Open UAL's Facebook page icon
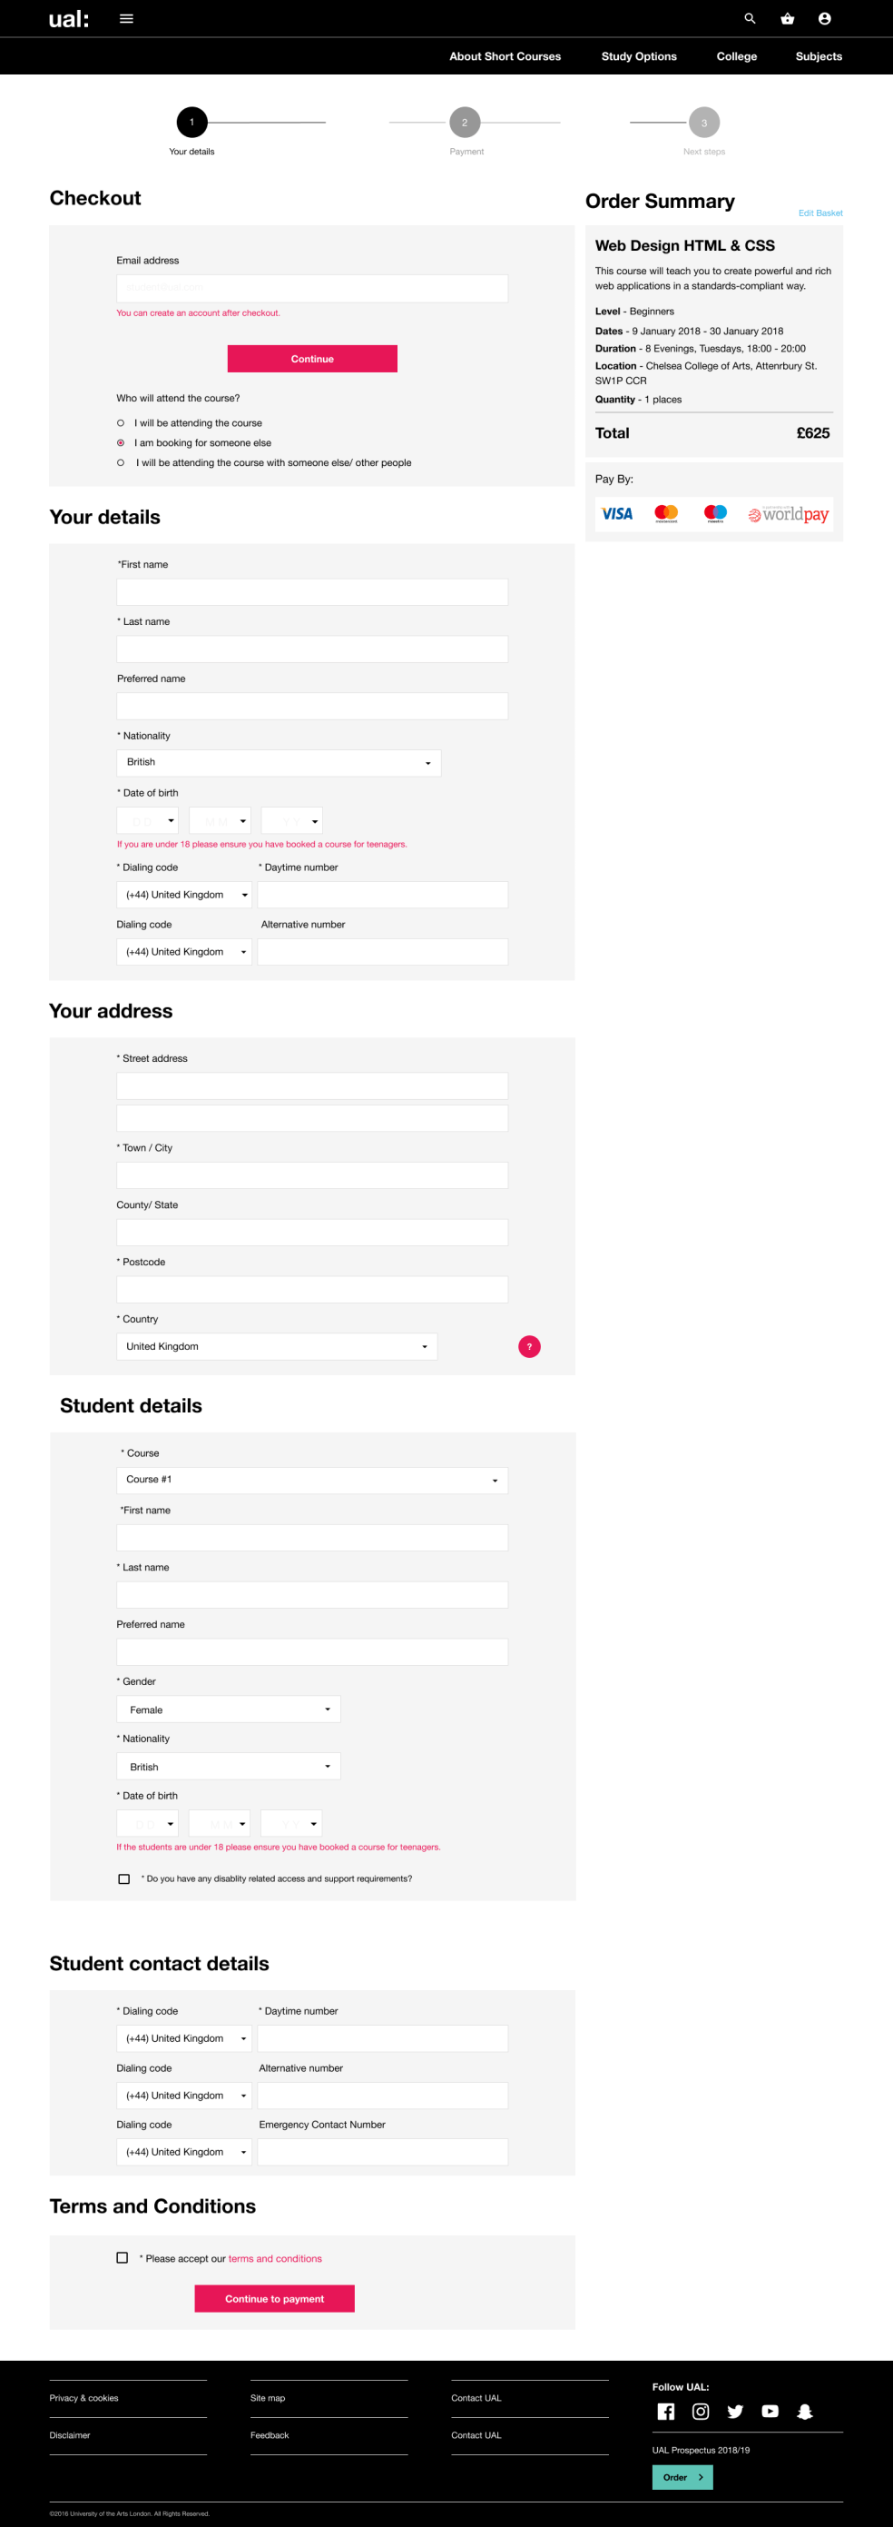 pos(665,2412)
